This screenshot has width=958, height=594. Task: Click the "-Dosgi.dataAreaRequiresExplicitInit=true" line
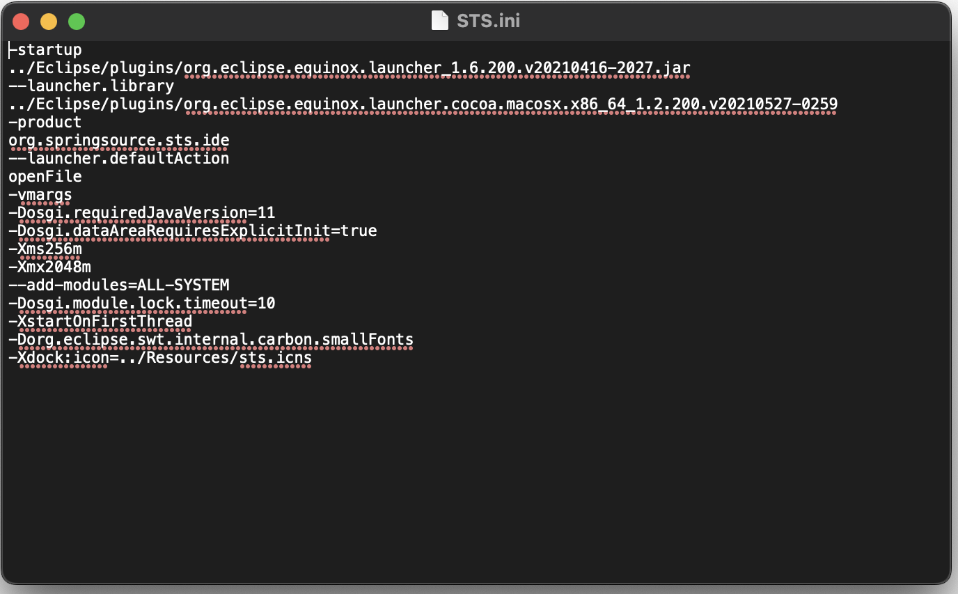coord(193,231)
